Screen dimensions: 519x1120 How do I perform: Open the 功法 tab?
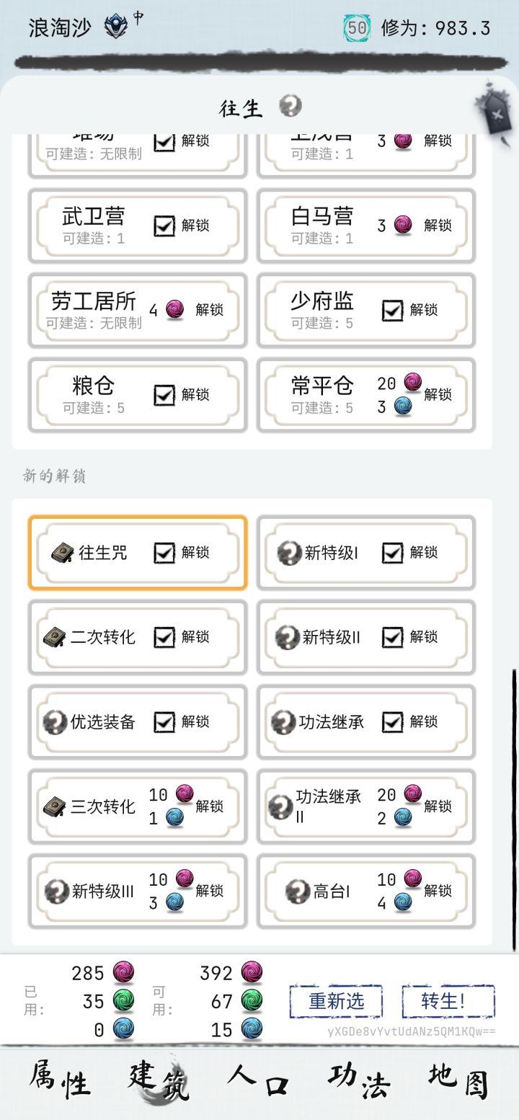[x=359, y=1082]
